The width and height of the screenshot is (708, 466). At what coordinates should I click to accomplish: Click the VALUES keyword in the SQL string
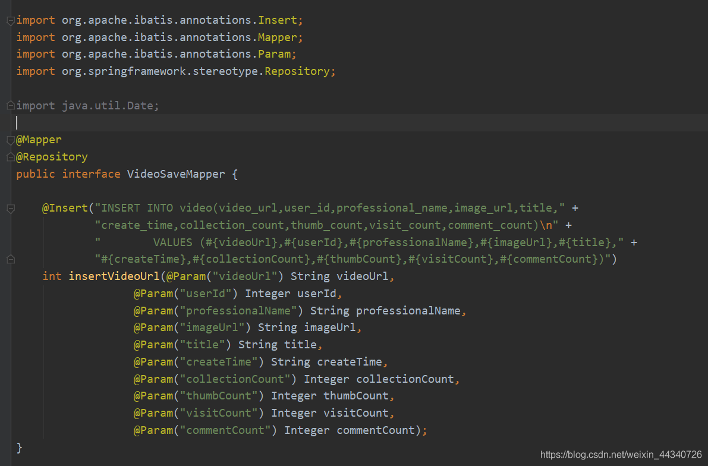point(173,243)
